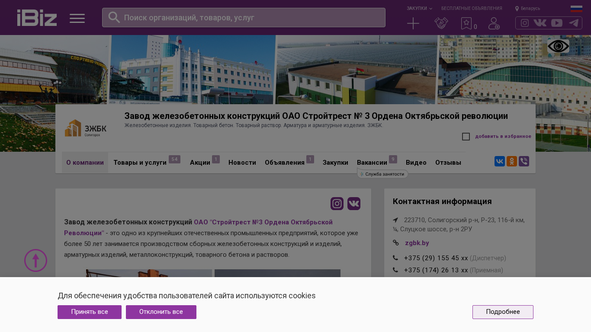Switch language via Russian flag
The image size is (591, 332).
pyautogui.click(x=576, y=9)
